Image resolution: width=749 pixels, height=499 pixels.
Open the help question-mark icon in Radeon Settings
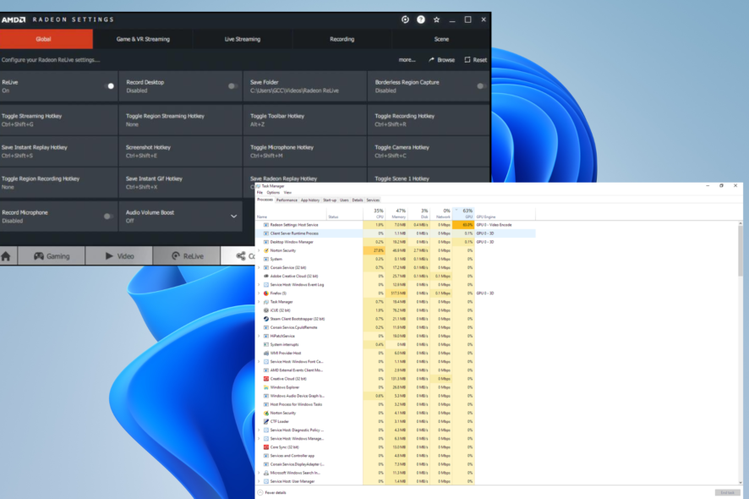(x=421, y=19)
